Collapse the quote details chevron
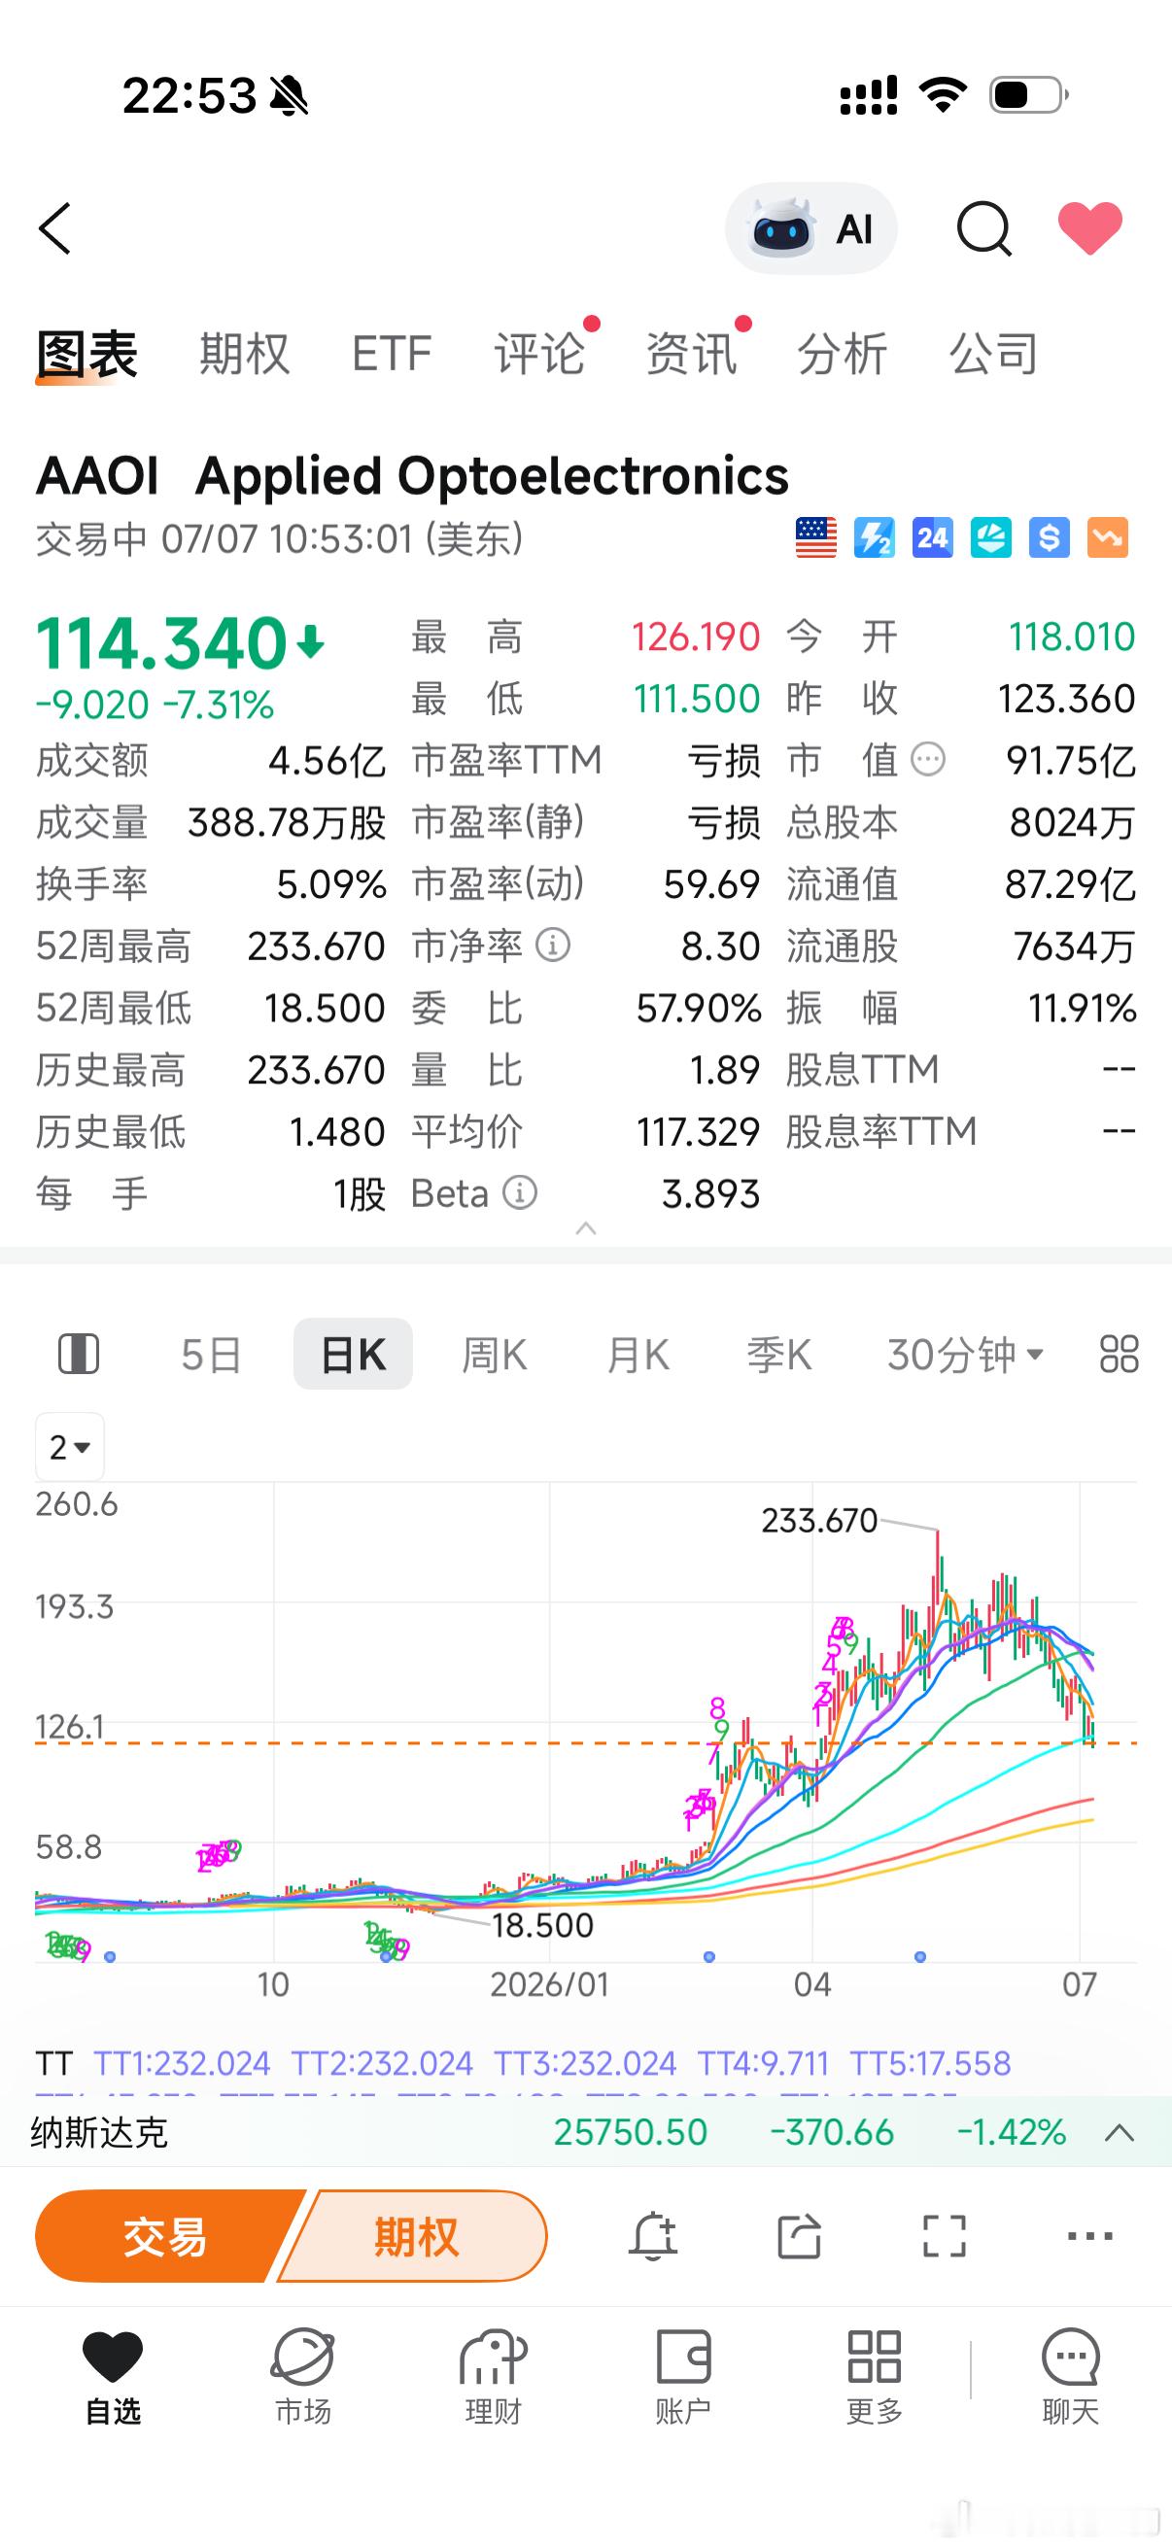 pyautogui.click(x=585, y=1228)
